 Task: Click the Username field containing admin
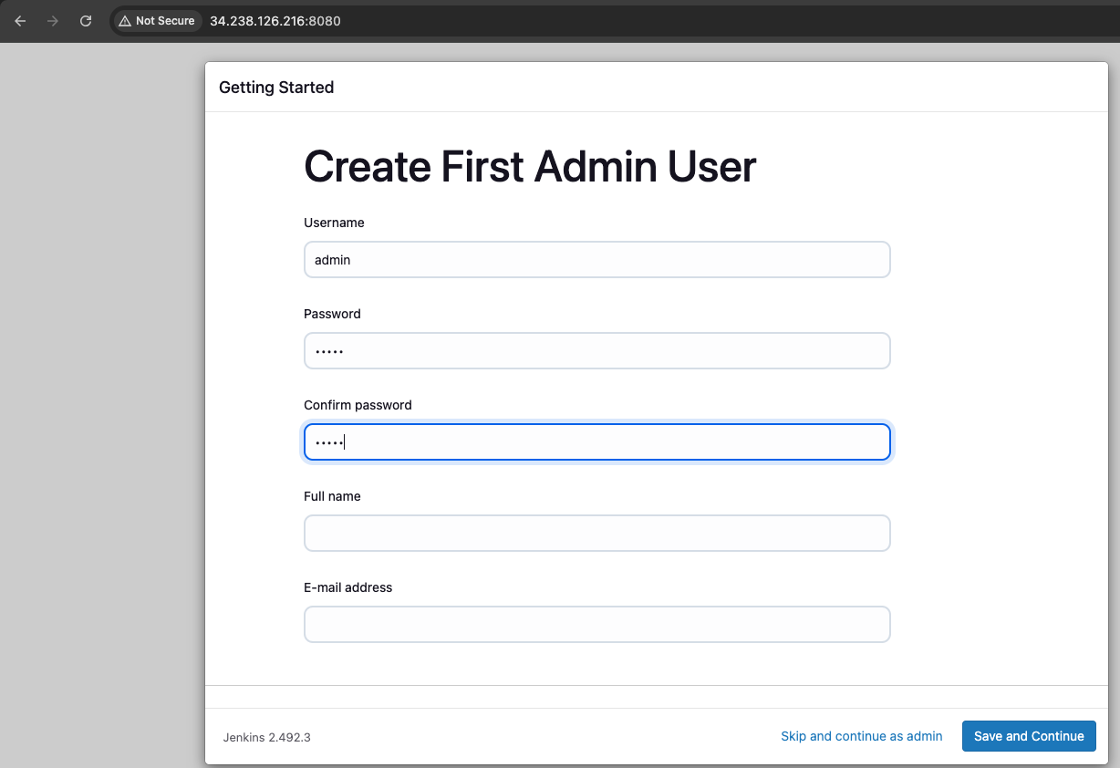point(597,260)
